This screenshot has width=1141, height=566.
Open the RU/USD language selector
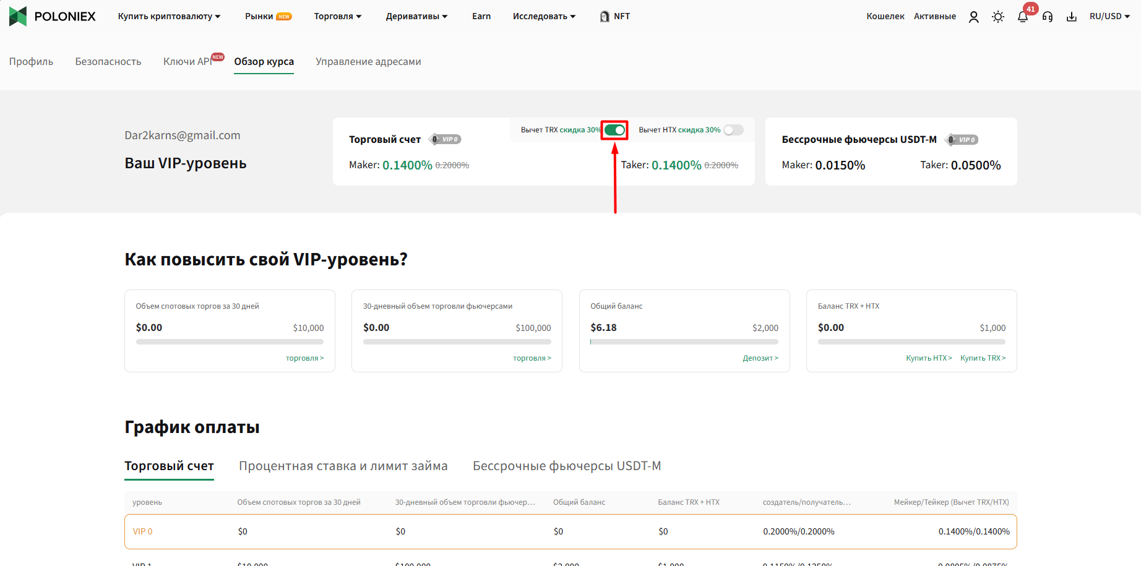1109,17
